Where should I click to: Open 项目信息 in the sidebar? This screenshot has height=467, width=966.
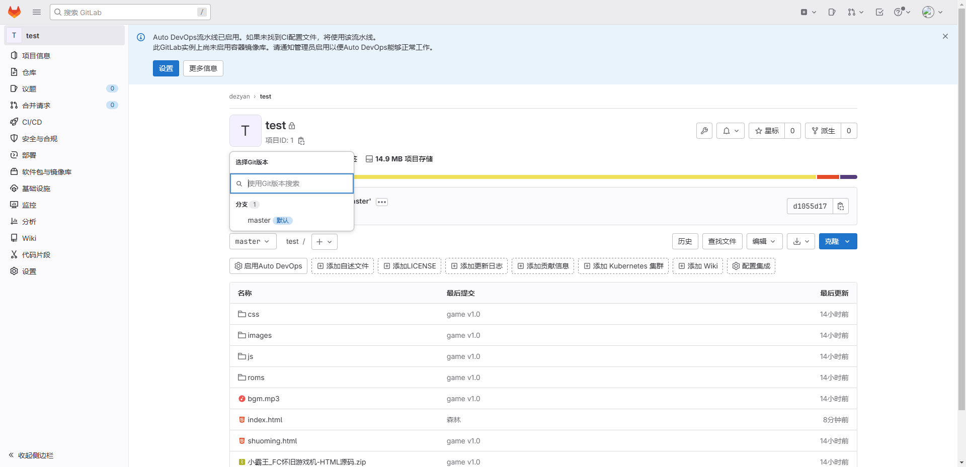[64, 56]
